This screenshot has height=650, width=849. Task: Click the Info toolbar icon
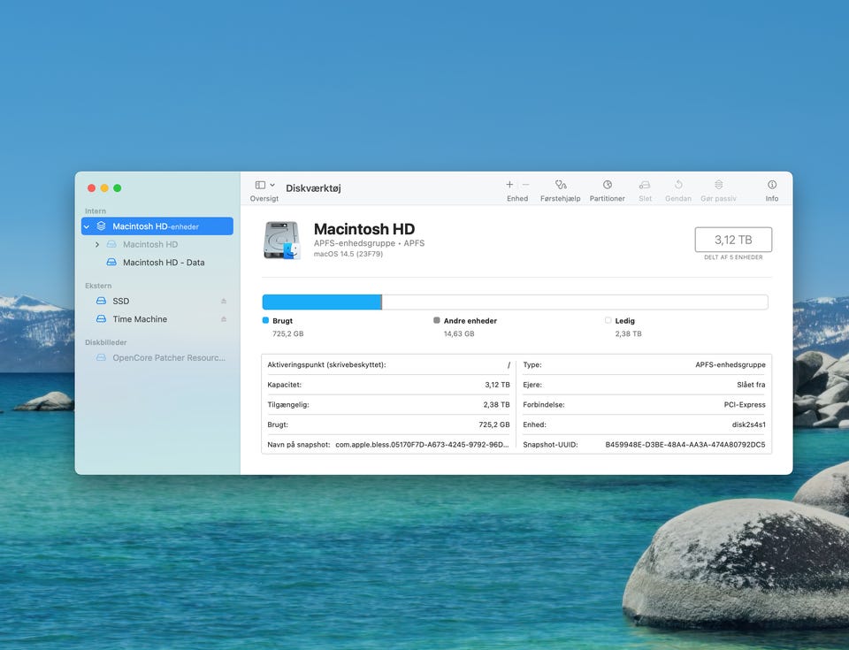click(x=771, y=185)
